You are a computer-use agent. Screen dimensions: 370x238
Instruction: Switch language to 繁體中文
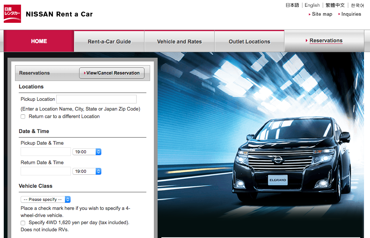(x=335, y=5)
